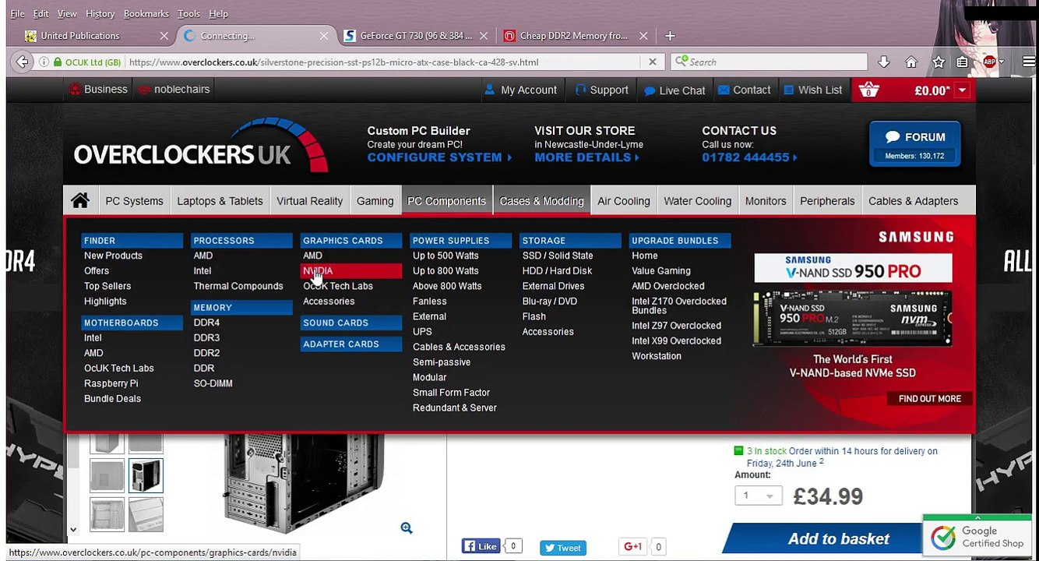Open the Forum speech bubble button
The width and height of the screenshot is (1039, 561).
pos(915,144)
